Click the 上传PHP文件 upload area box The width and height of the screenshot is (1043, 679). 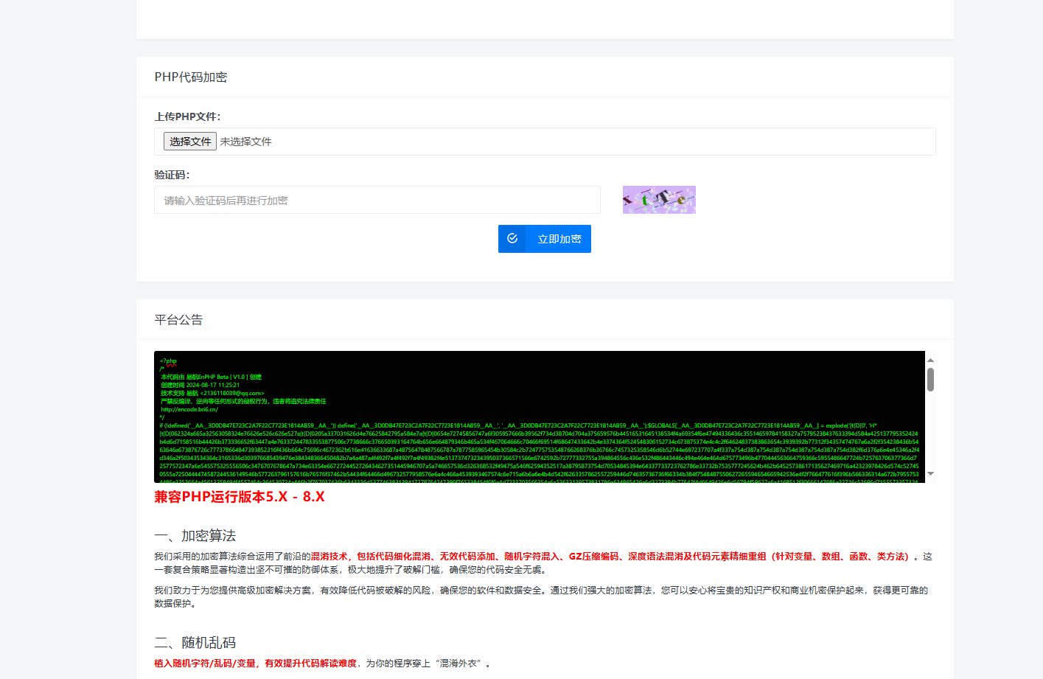(516, 141)
